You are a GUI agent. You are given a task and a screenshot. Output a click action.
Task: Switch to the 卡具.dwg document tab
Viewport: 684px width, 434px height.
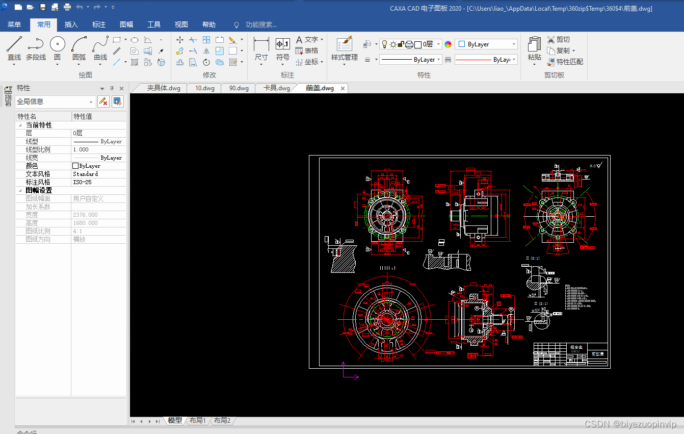pyautogui.click(x=276, y=88)
